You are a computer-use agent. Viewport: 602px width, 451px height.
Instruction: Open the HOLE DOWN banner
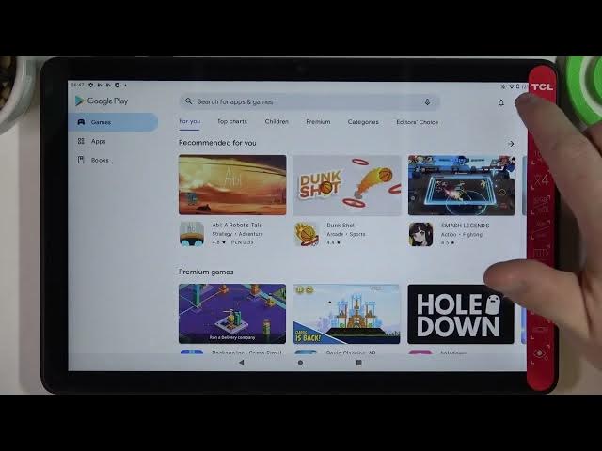click(x=460, y=315)
